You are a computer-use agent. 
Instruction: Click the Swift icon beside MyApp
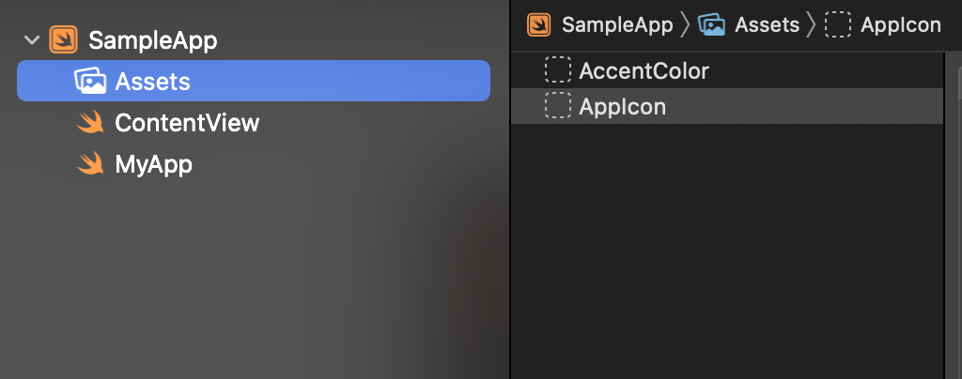(90, 163)
